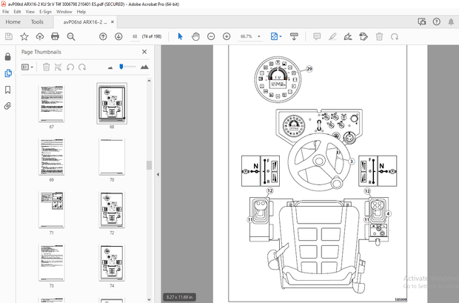Delete pages icon in thumbnails panel
459x303 pixels.
click(46, 67)
